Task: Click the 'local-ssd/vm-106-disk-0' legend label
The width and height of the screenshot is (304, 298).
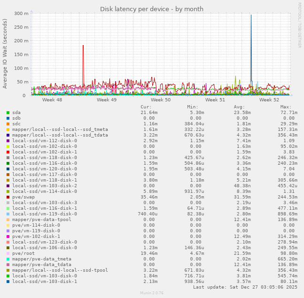Action: [45, 248]
